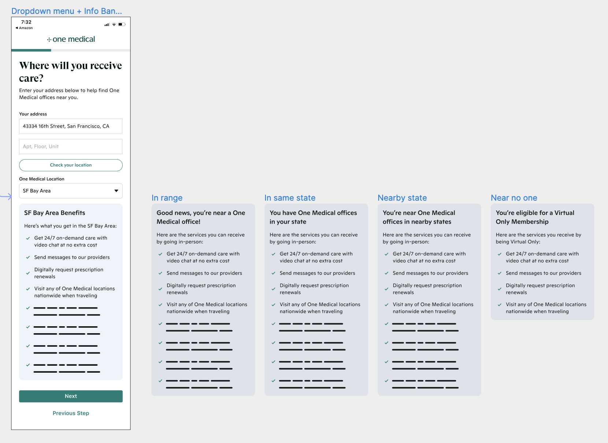Click text Here are the services you receive by being Virtual Only
Viewport: 608px width, 443px height.
(538, 238)
